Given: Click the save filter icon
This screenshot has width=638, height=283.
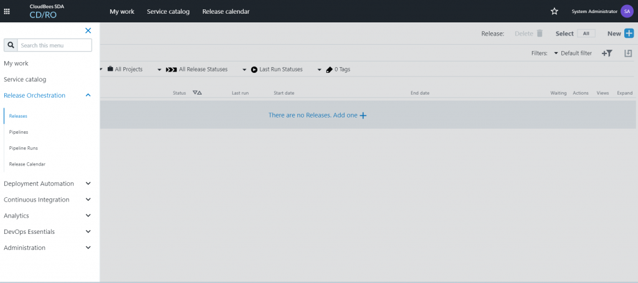Looking at the screenshot, I should [x=628, y=53].
